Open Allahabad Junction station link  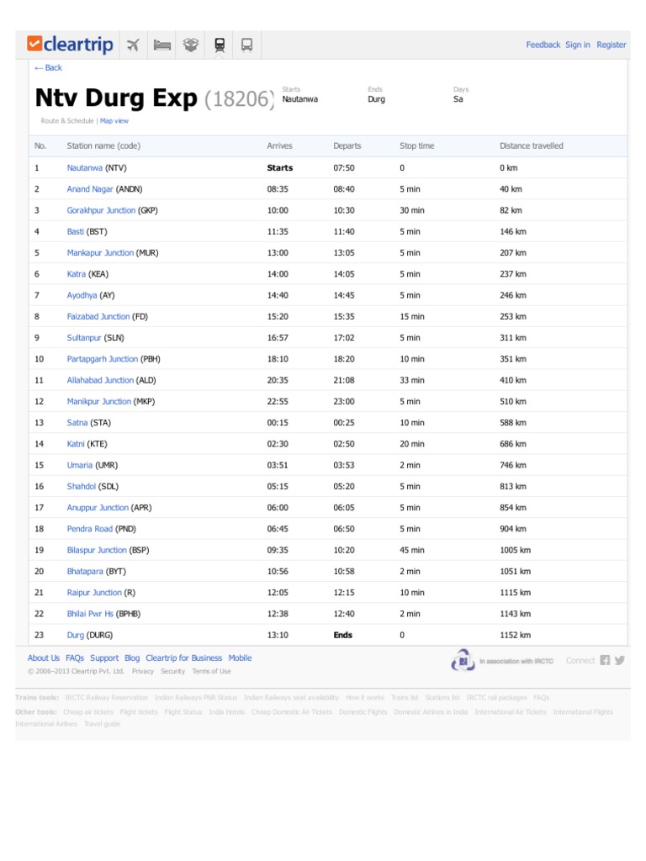coord(100,380)
